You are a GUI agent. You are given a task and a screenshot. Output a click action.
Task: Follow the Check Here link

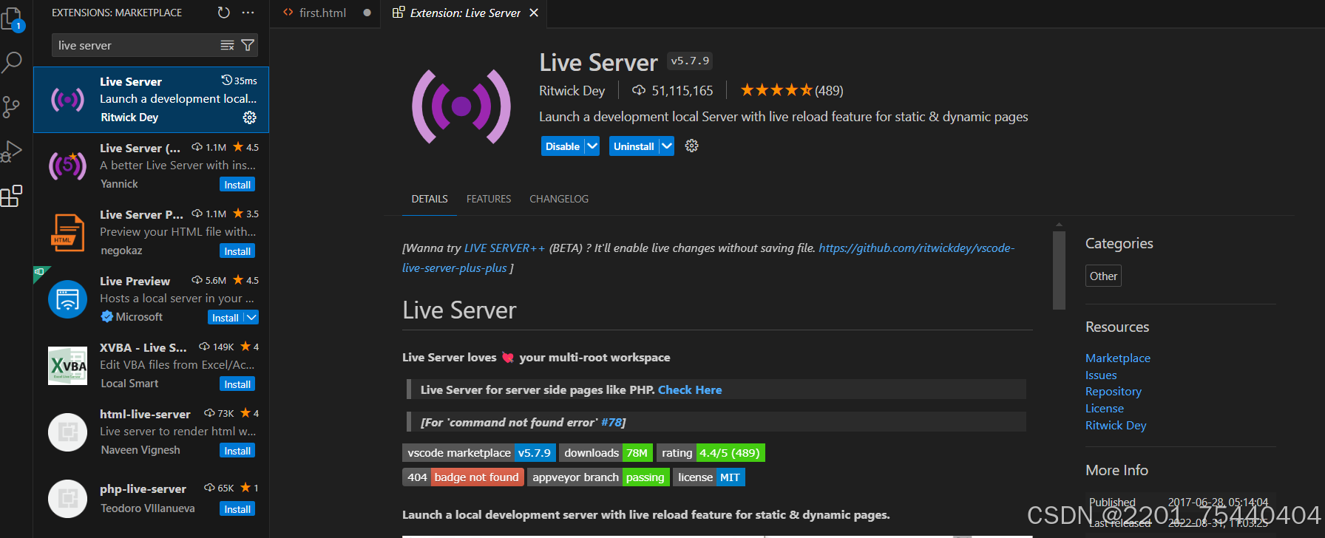pos(690,389)
